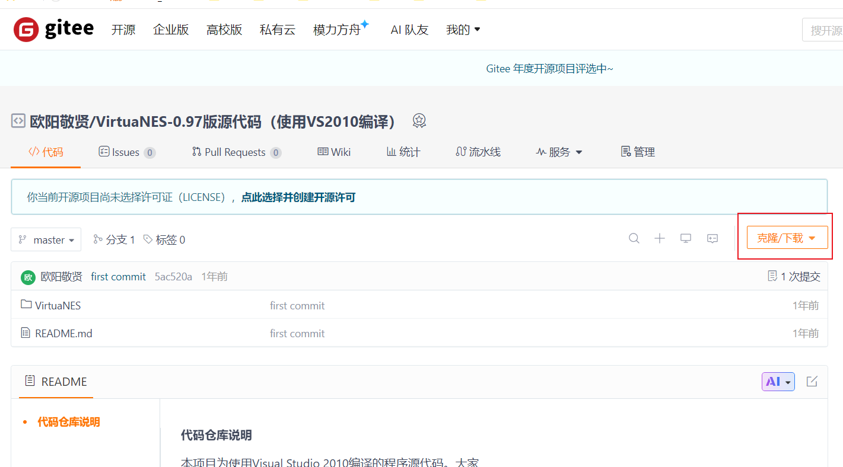843x467 pixels.
Task: Open 模力方舟 in top navigation
Action: coord(337,30)
